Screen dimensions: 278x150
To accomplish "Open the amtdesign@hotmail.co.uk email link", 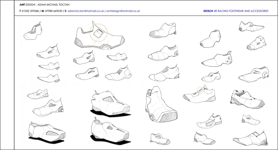I will click(123, 11).
